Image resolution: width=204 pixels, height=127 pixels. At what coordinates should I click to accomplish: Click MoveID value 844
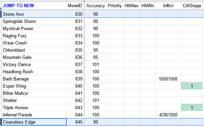(x=79, y=115)
